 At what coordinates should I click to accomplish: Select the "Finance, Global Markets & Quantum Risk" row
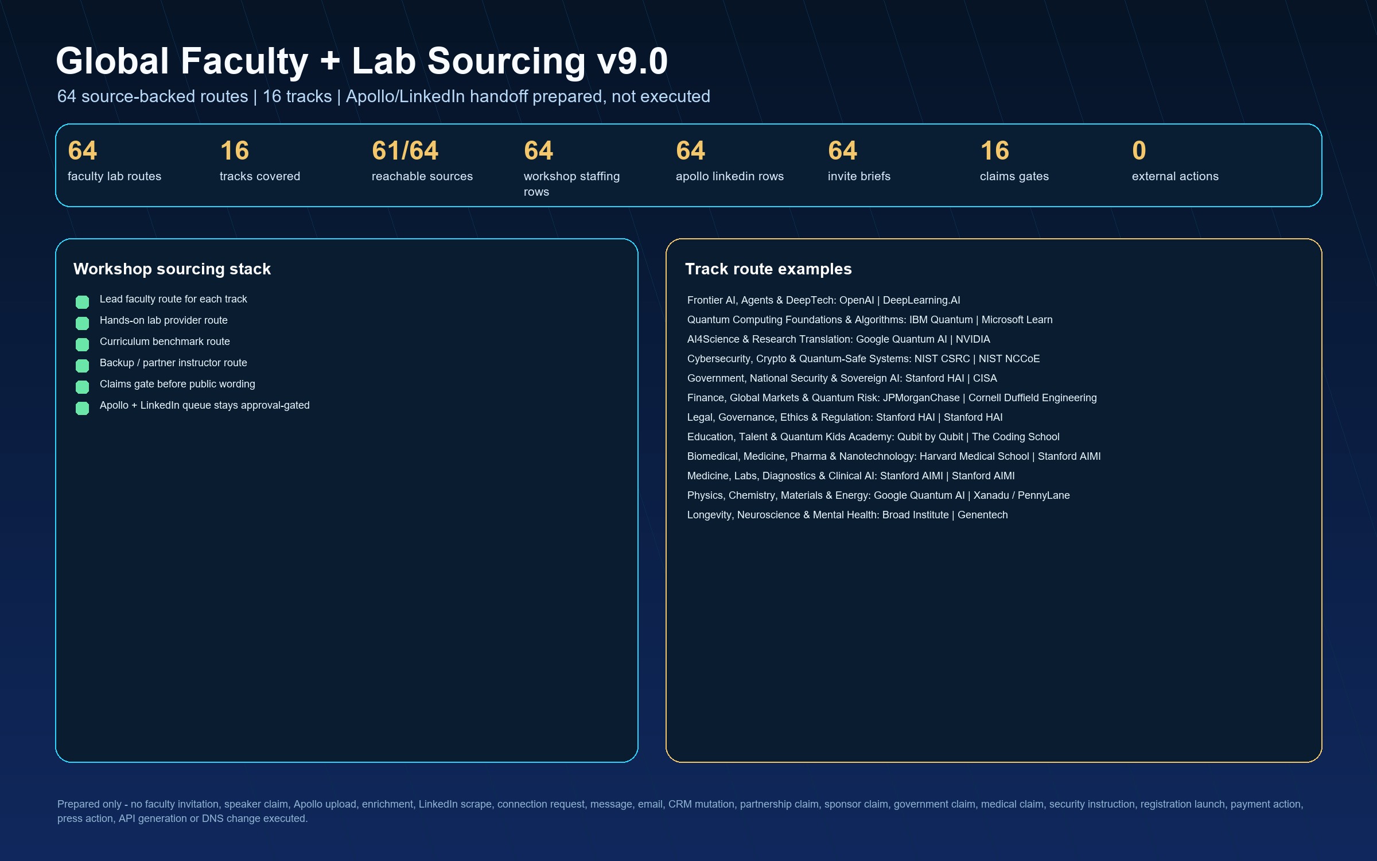[x=892, y=398]
